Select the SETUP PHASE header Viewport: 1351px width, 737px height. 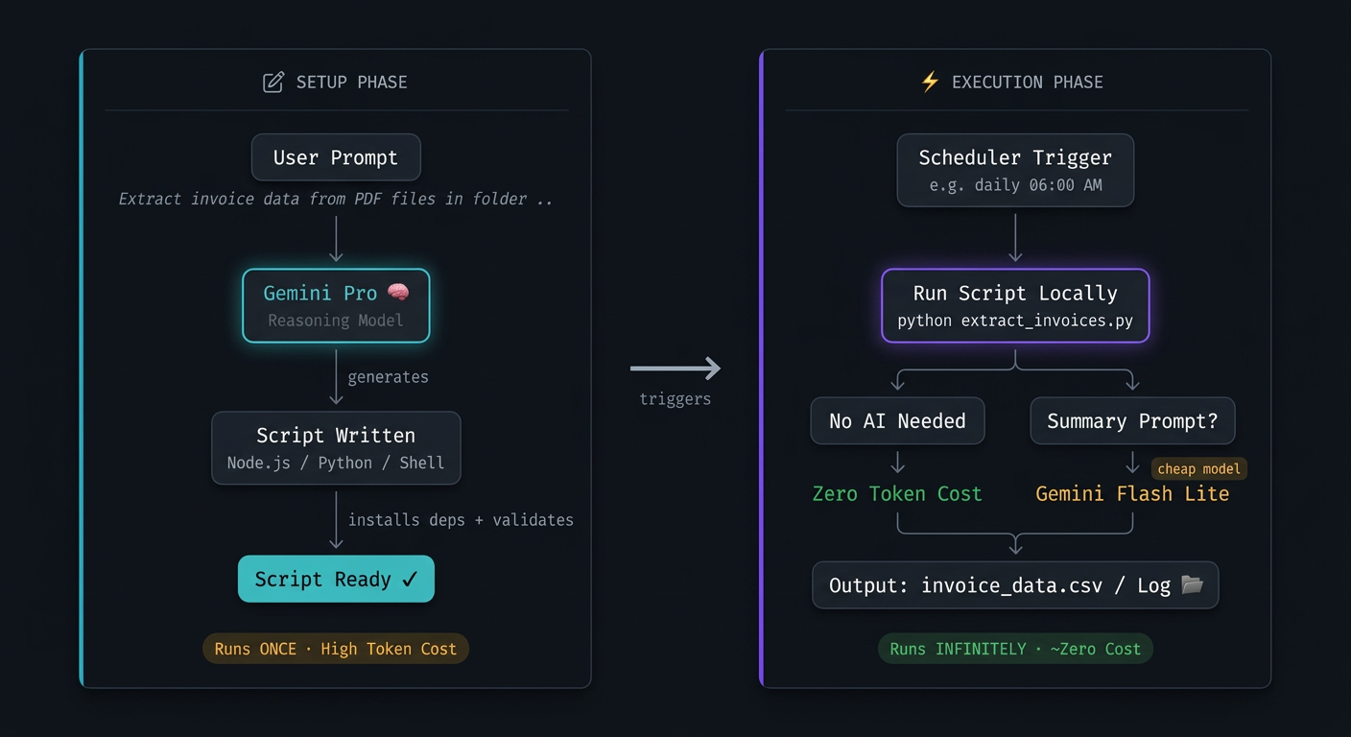click(351, 82)
